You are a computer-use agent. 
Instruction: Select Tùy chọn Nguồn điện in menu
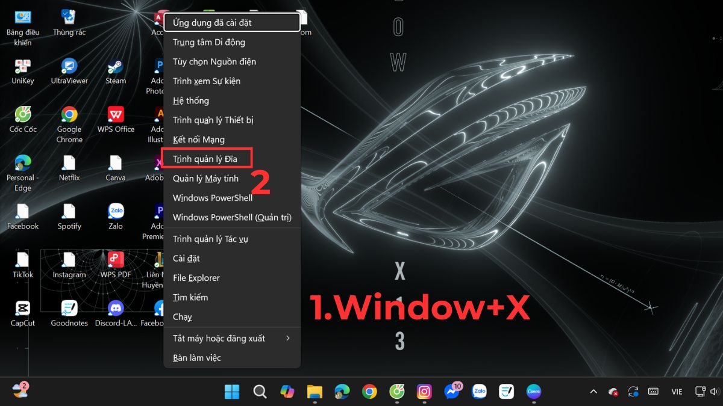(233, 61)
